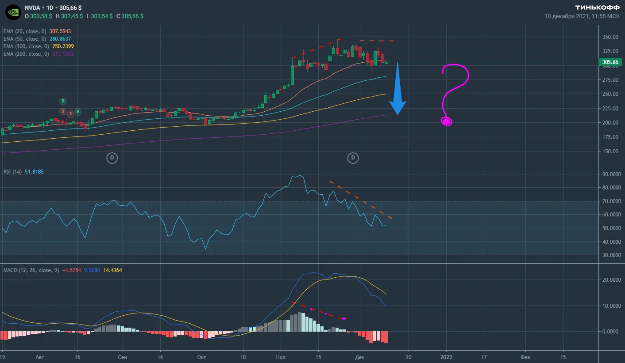Select the red dashed resistance line at 343
Viewport: 625px width, 363px height.
[376, 41]
